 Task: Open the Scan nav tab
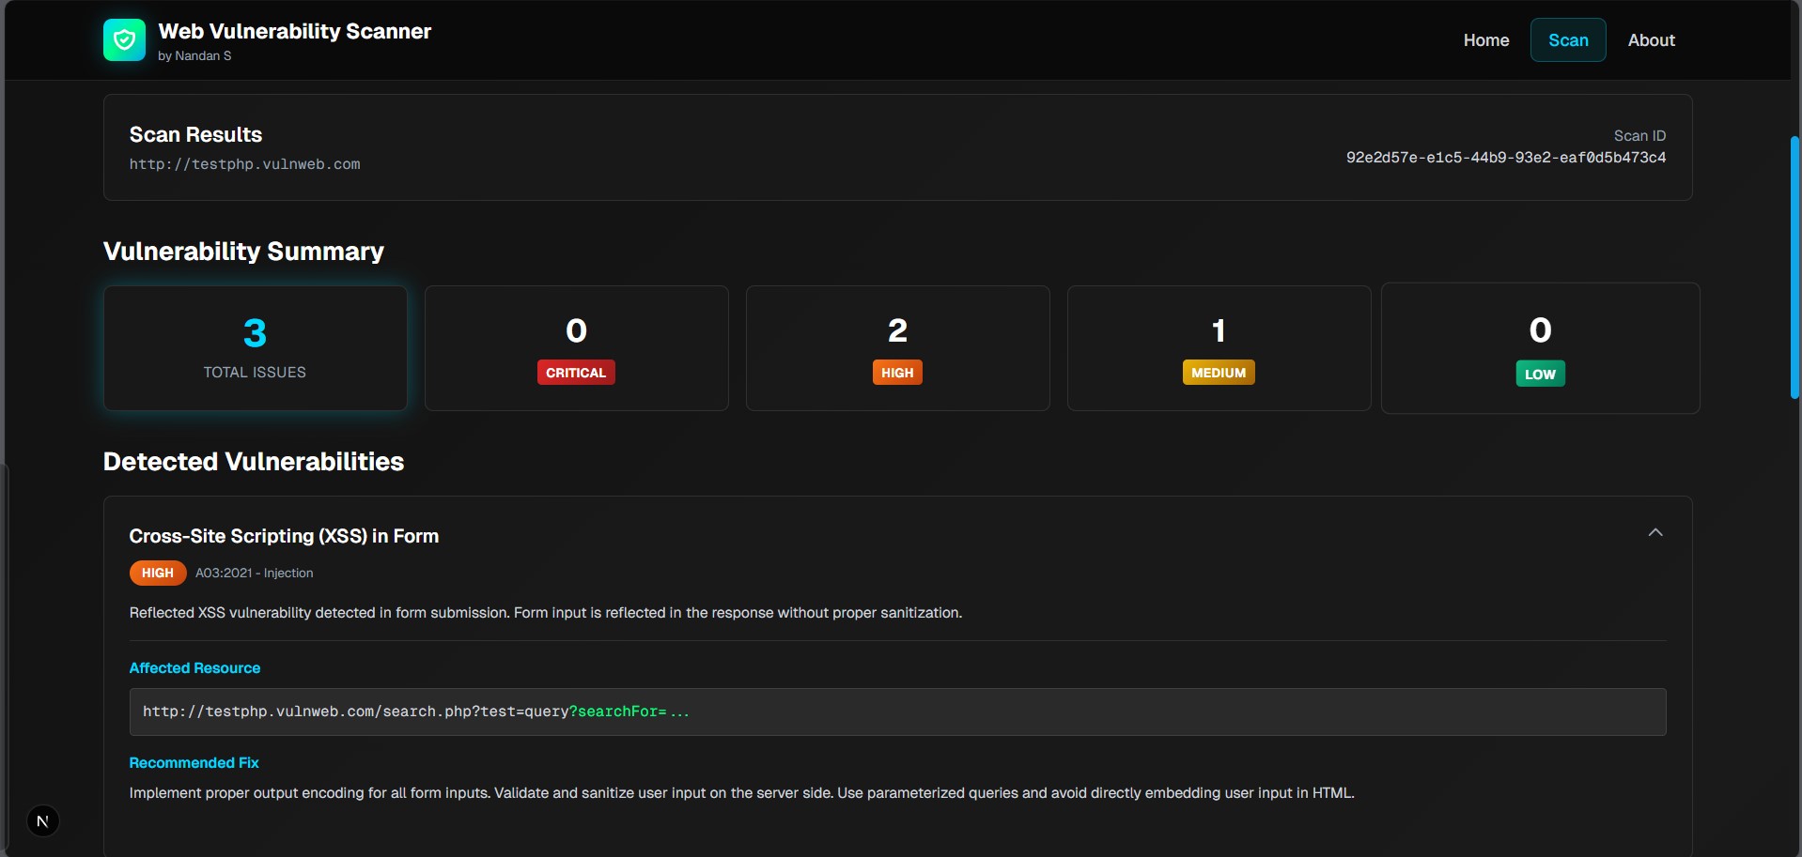tap(1568, 40)
